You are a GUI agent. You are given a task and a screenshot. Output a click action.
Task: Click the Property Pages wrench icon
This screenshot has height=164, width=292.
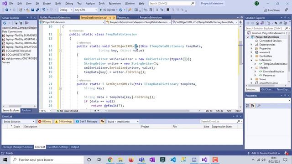point(259,106)
